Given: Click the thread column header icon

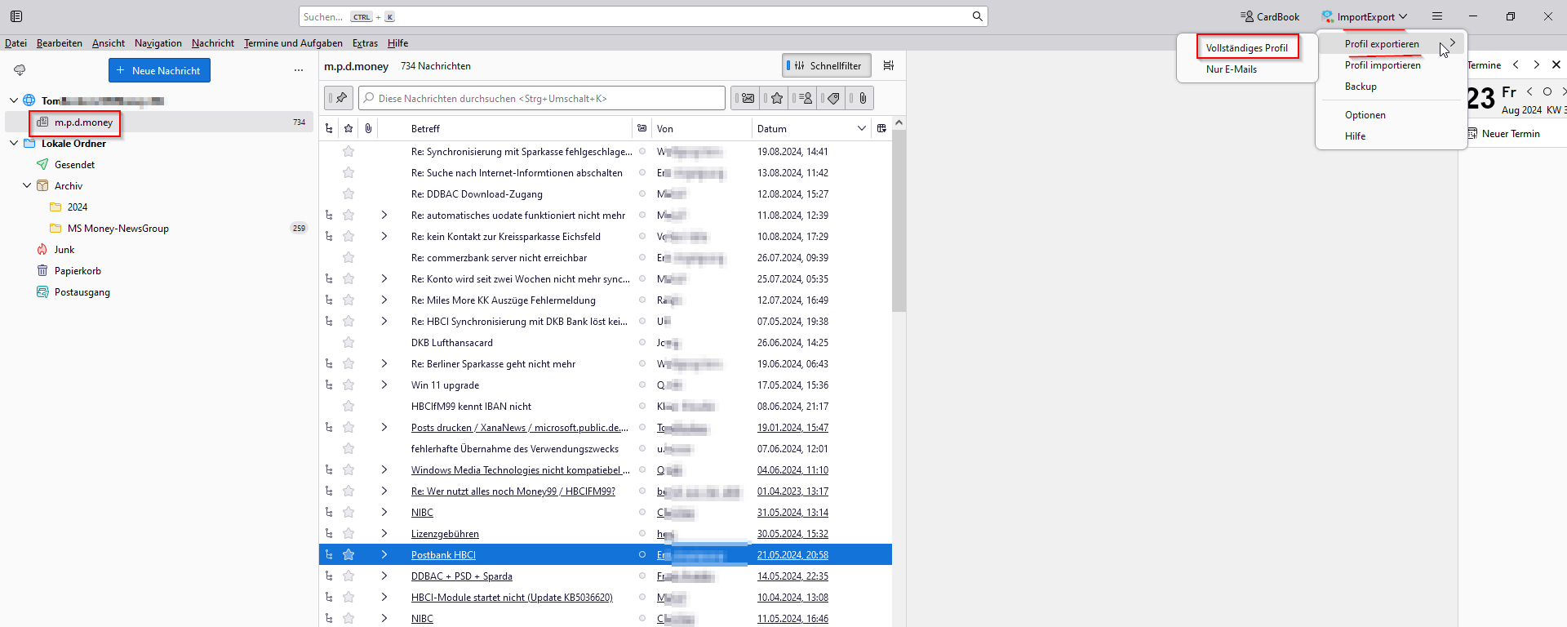Looking at the screenshot, I should coord(329,128).
